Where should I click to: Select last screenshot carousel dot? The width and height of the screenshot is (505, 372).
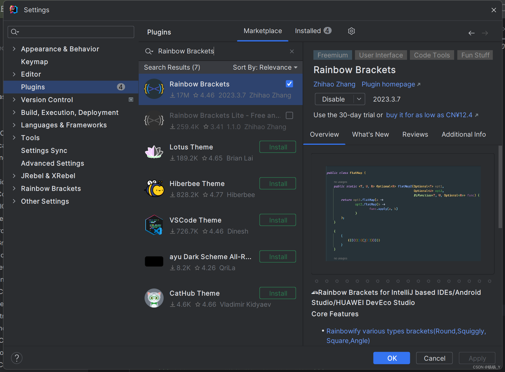pos(490,281)
